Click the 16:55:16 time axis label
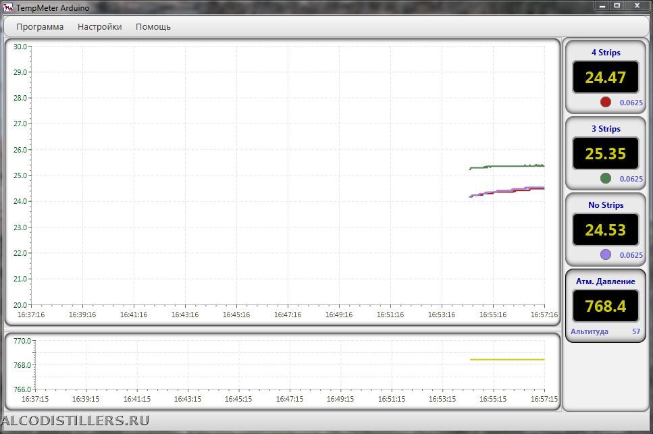Viewport: 653px width, 434px height. coord(493,315)
